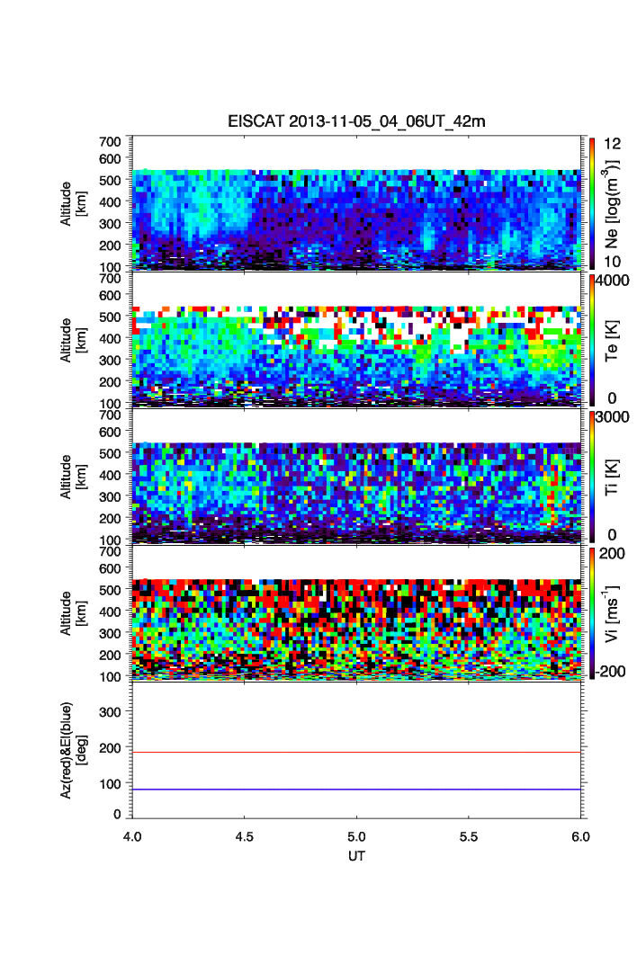Click the "0" minimum on Te color bar

point(612,398)
